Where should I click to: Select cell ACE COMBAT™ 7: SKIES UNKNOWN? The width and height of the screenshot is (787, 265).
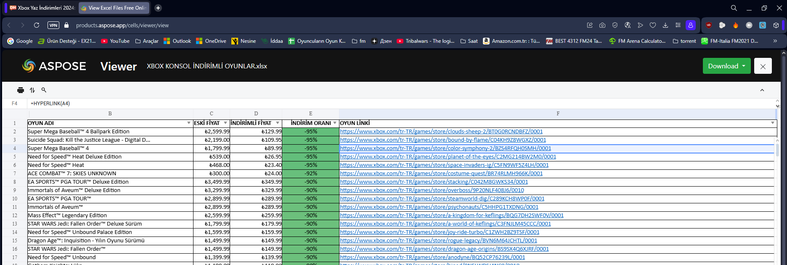click(110, 174)
